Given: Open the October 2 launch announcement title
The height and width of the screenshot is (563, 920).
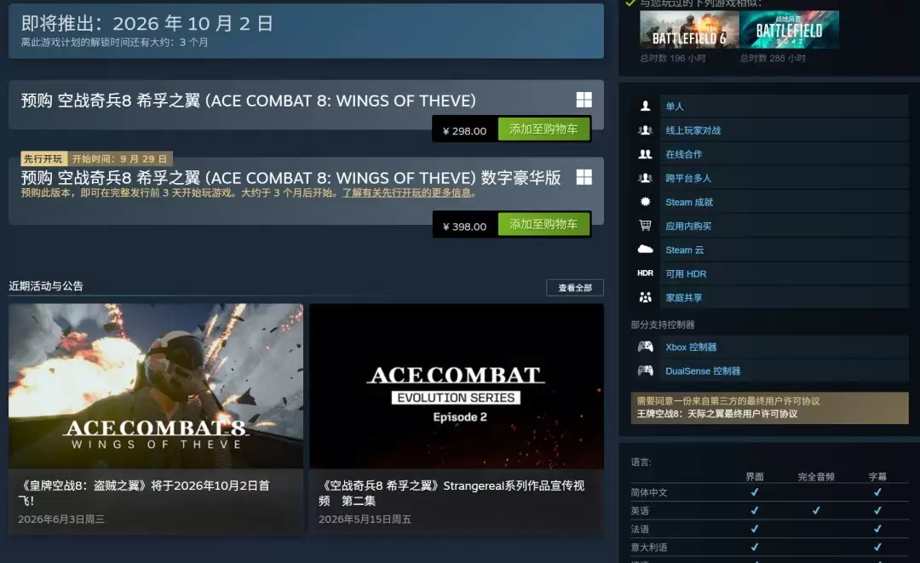Looking at the screenshot, I should (144, 492).
